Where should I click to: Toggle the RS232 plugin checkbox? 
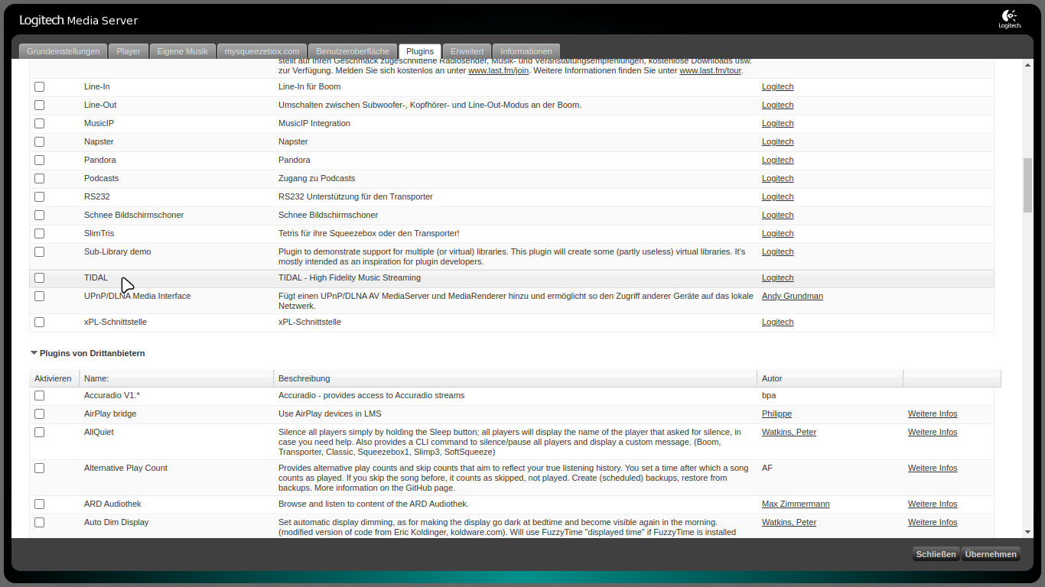40,197
